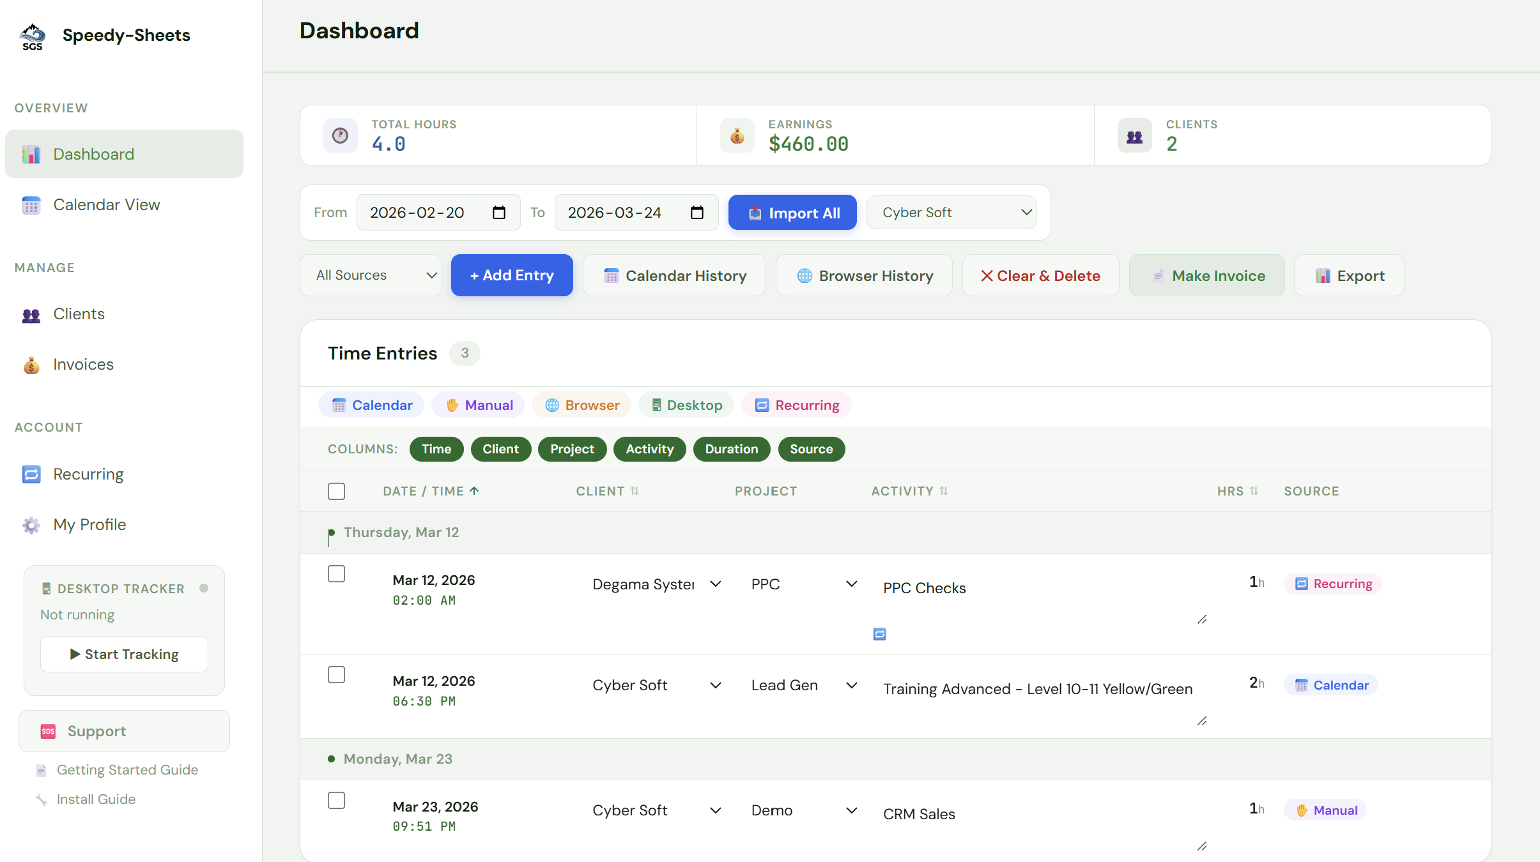
Task: Click the Import All button
Action: coord(792,212)
